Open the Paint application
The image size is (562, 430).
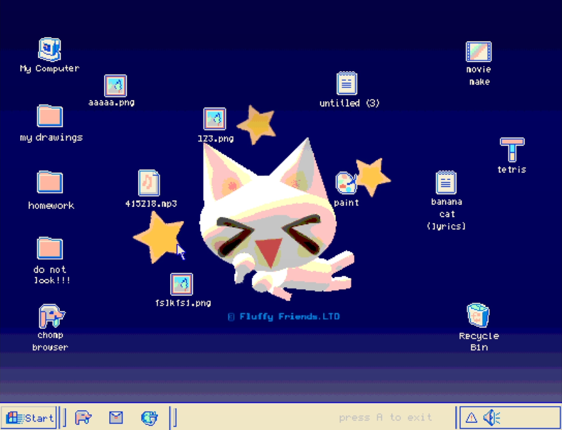pos(346,183)
